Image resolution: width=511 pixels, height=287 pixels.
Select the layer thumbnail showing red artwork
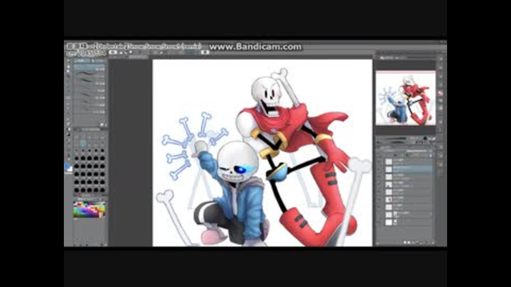[x=389, y=199]
